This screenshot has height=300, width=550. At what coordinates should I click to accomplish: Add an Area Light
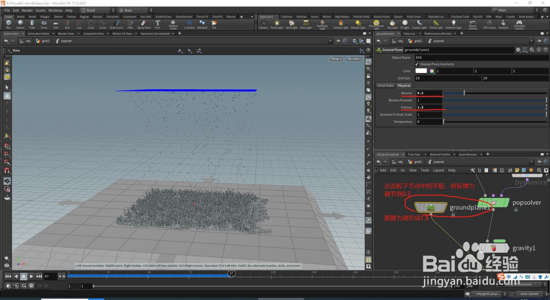306,25
